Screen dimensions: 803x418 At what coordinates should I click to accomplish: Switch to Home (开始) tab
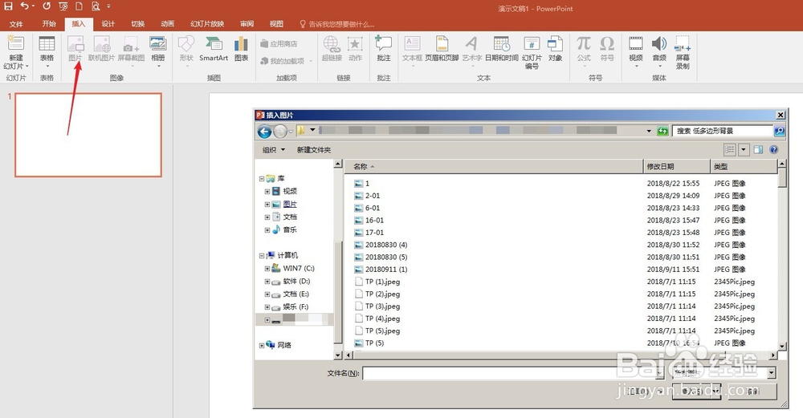pos(49,24)
